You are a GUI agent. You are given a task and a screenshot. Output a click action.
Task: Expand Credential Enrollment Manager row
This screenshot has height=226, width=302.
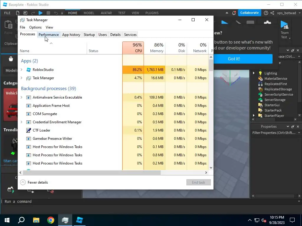[21, 122]
